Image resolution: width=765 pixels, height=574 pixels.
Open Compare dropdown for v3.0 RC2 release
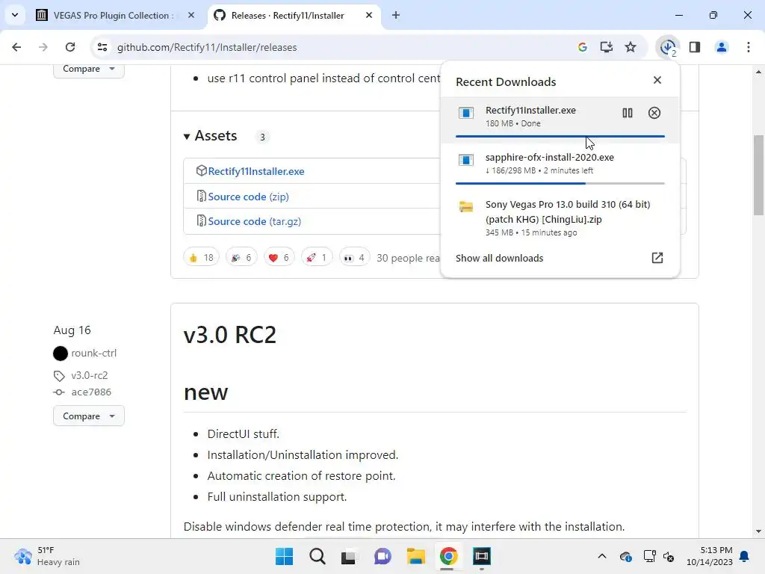click(x=89, y=416)
